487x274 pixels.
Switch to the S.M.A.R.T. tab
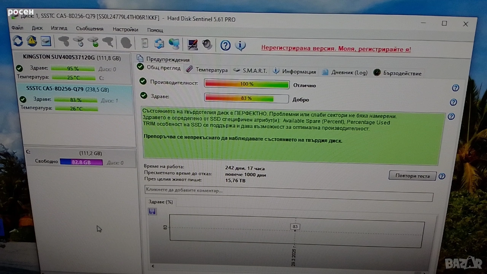[250, 71]
